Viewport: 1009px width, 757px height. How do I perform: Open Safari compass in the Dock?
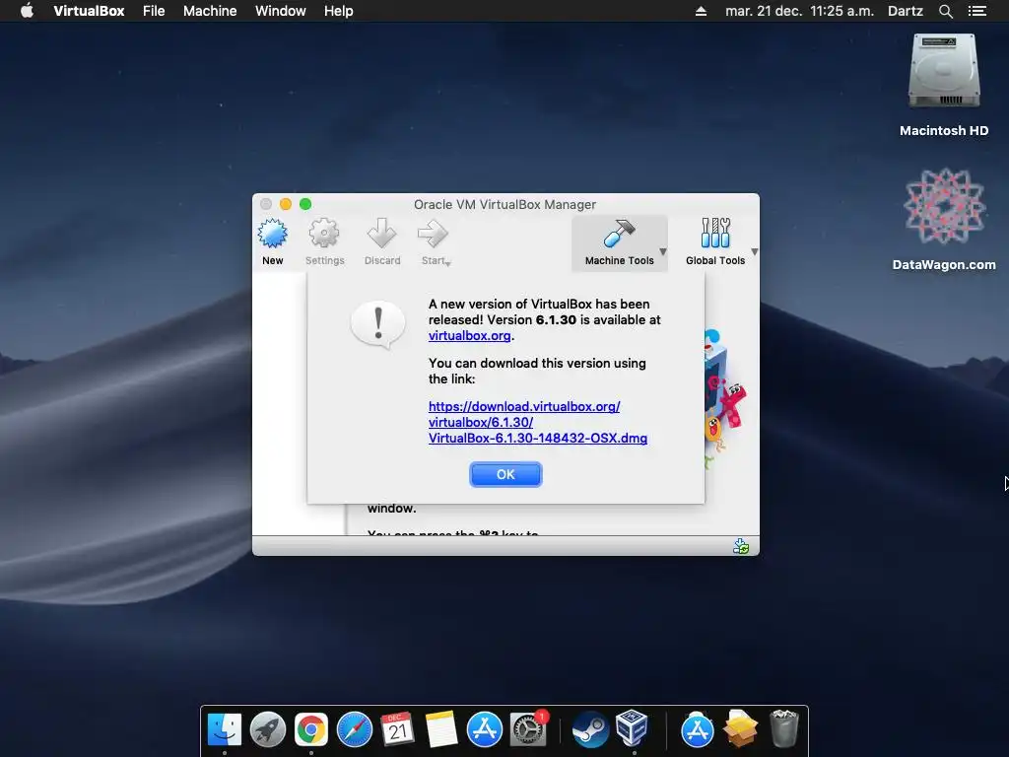(355, 729)
